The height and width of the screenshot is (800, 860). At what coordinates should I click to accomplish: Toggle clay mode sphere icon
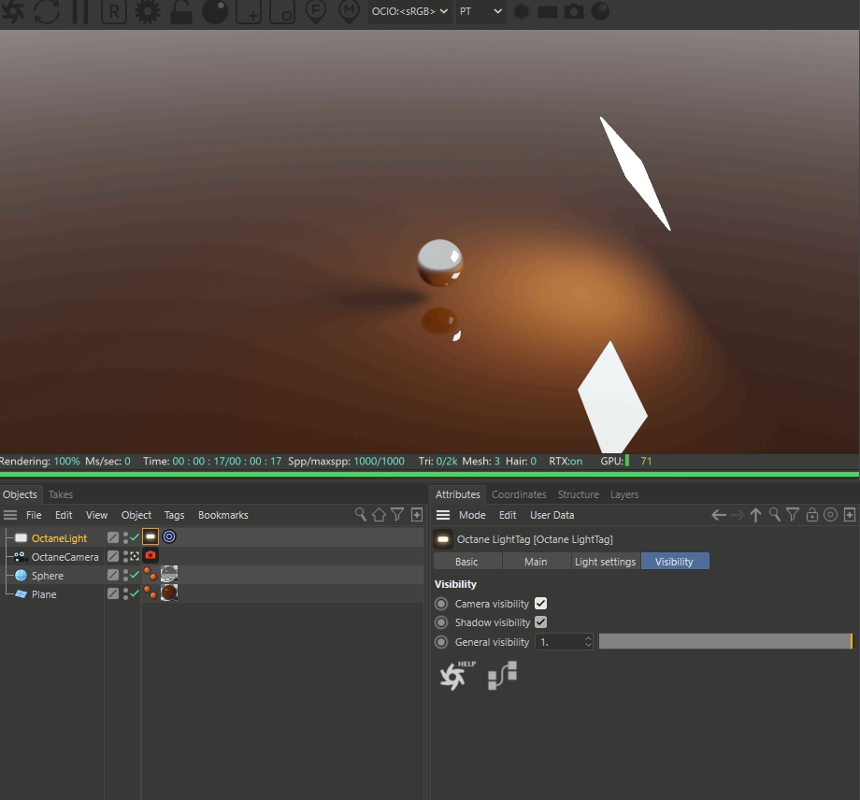(x=215, y=11)
